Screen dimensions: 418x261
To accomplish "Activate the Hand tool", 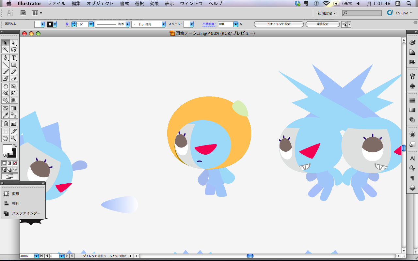I will pyautogui.click(x=6, y=138).
